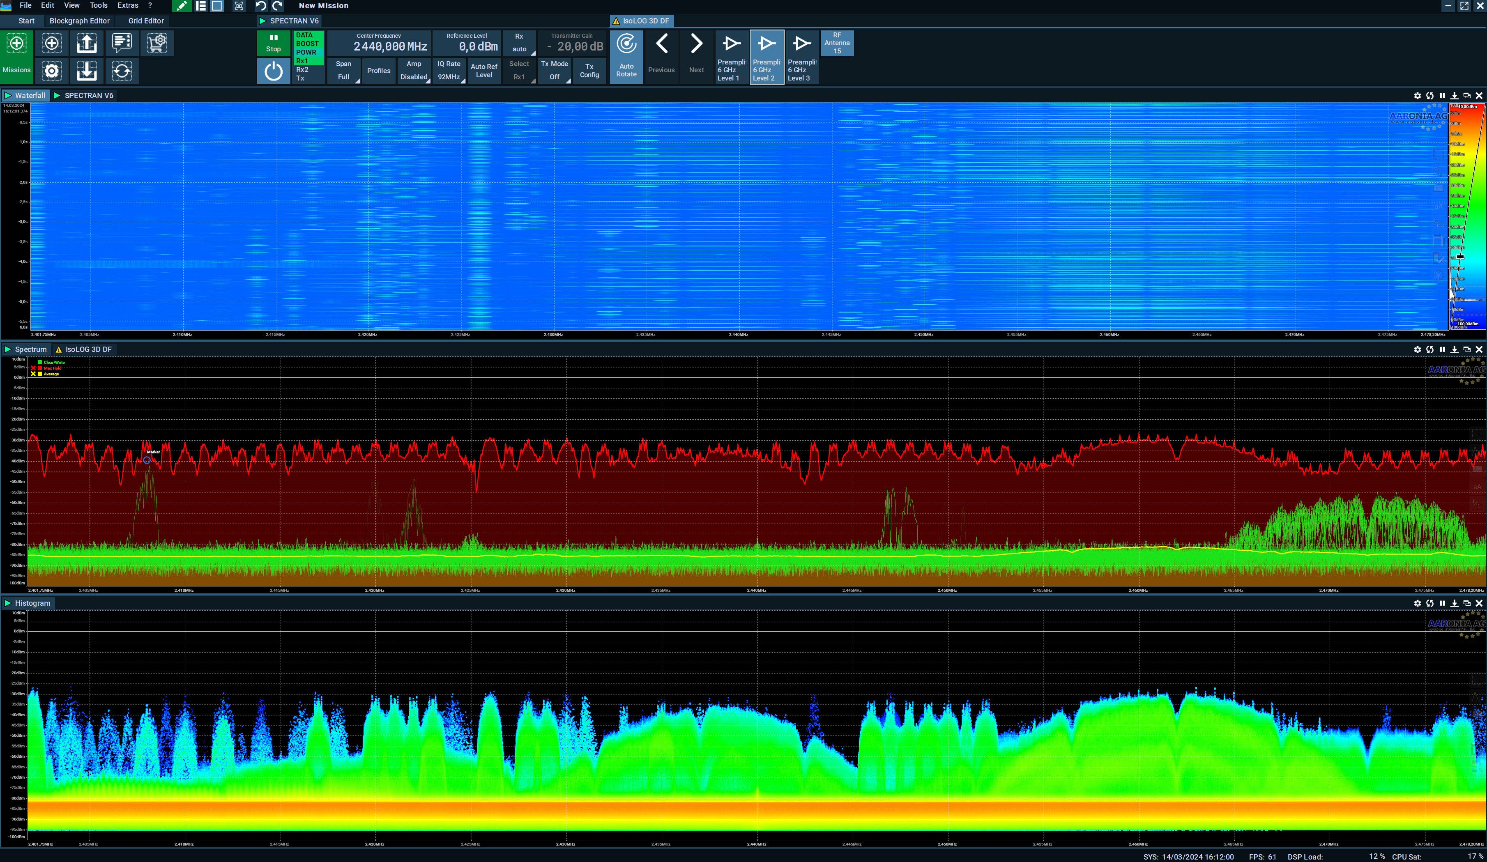Edit the Center Frequency 2440,000 MHz field

[x=380, y=43]
